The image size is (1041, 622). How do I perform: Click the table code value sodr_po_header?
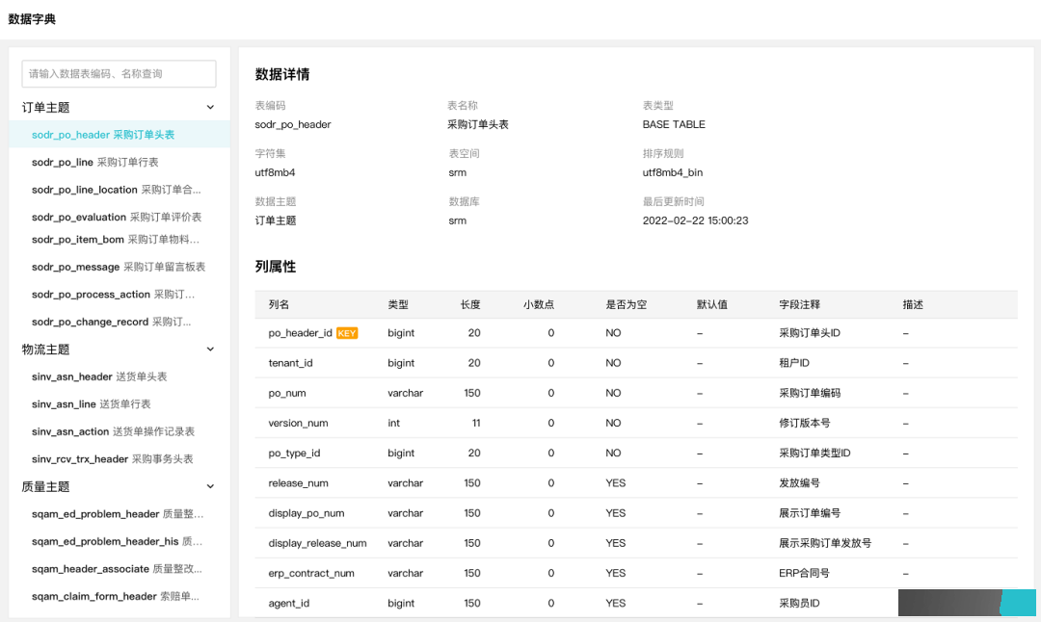pos(293,124)
